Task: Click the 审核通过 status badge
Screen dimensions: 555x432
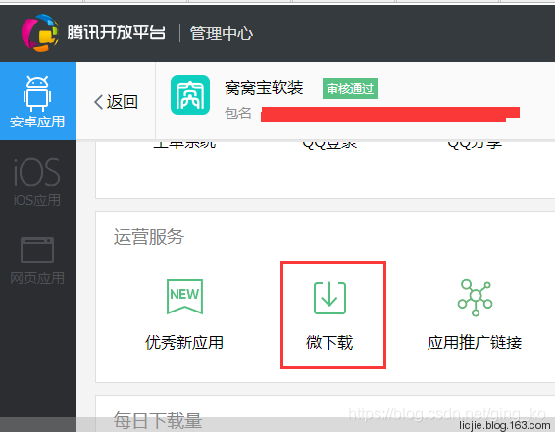Action: tap(350, 89)
